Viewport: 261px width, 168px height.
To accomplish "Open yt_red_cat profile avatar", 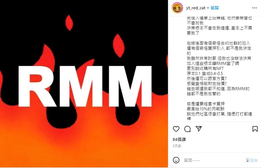I will (x=177, y=8).
